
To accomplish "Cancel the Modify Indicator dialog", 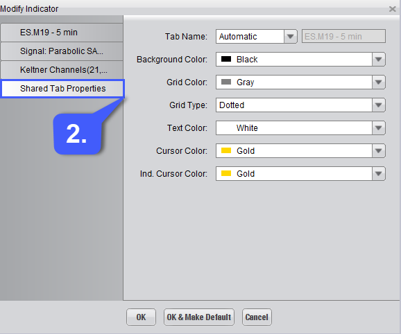I will 257,317.
